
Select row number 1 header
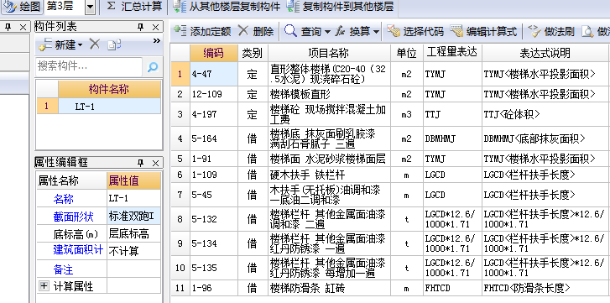[180, 74]
